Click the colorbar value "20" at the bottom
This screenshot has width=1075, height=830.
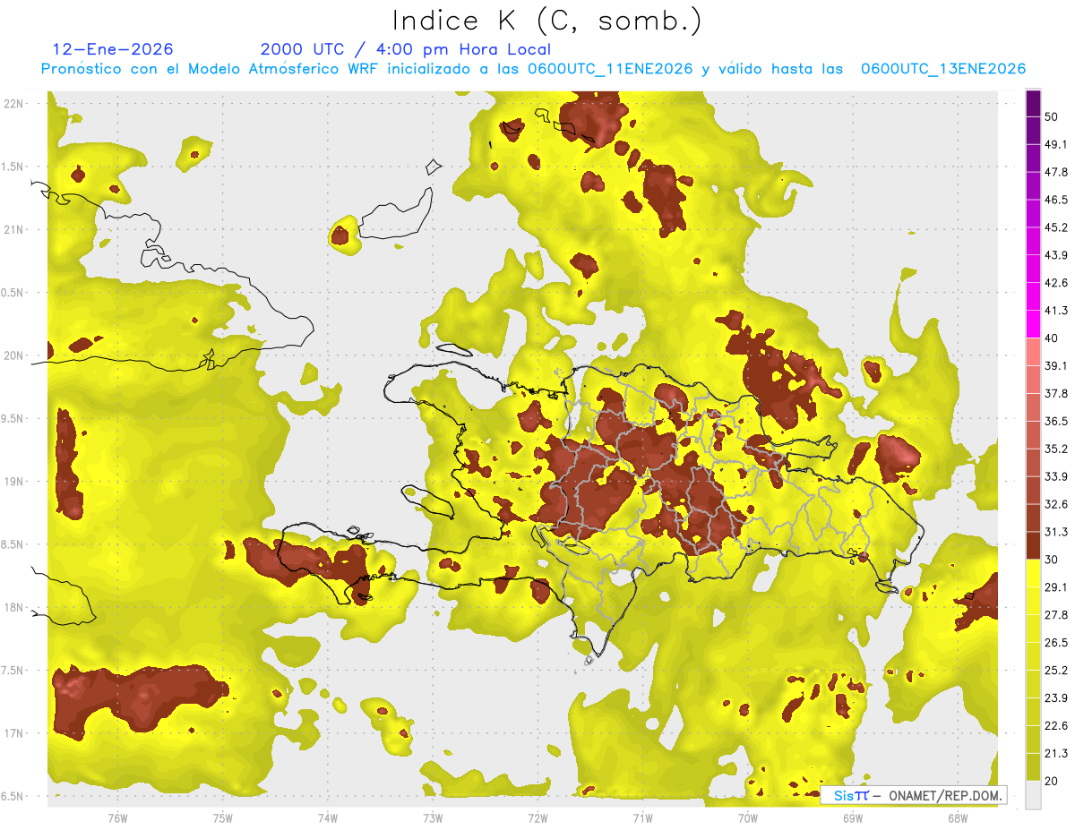pyautogui.click(x=1052, y=782)
